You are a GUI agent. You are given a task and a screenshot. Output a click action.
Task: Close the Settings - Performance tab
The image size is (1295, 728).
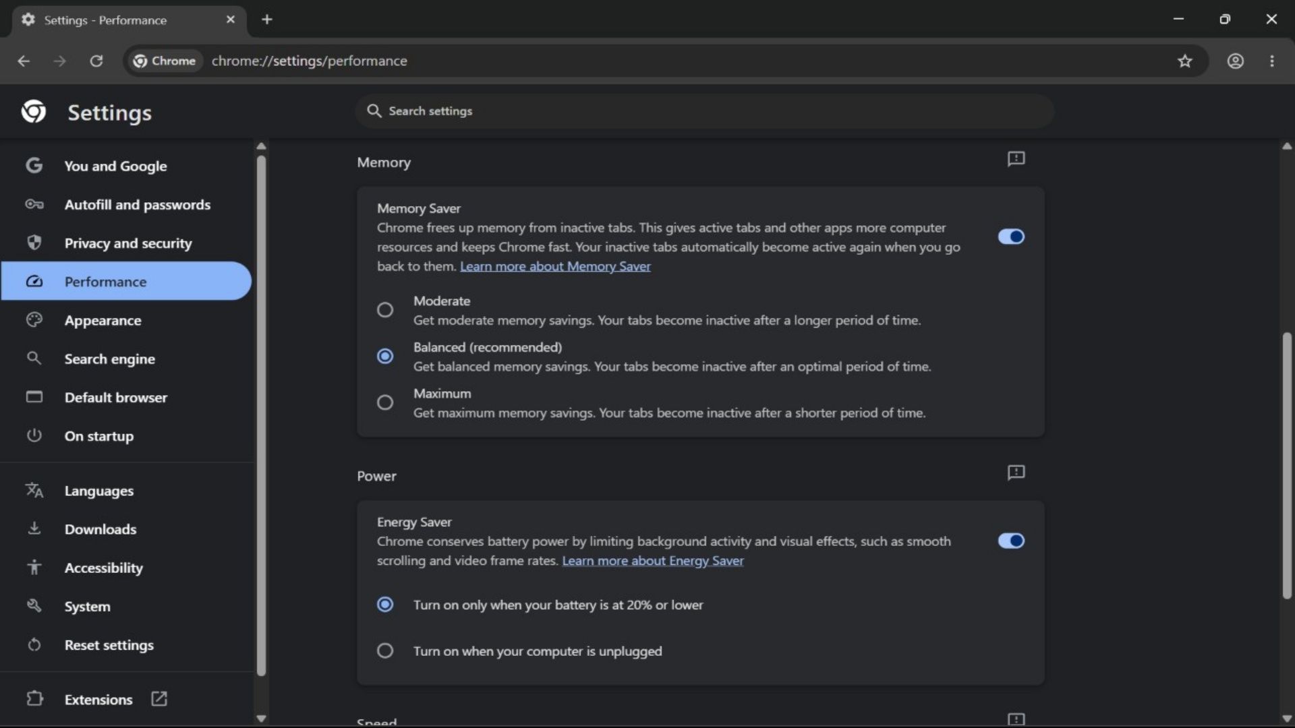(231, 20)
